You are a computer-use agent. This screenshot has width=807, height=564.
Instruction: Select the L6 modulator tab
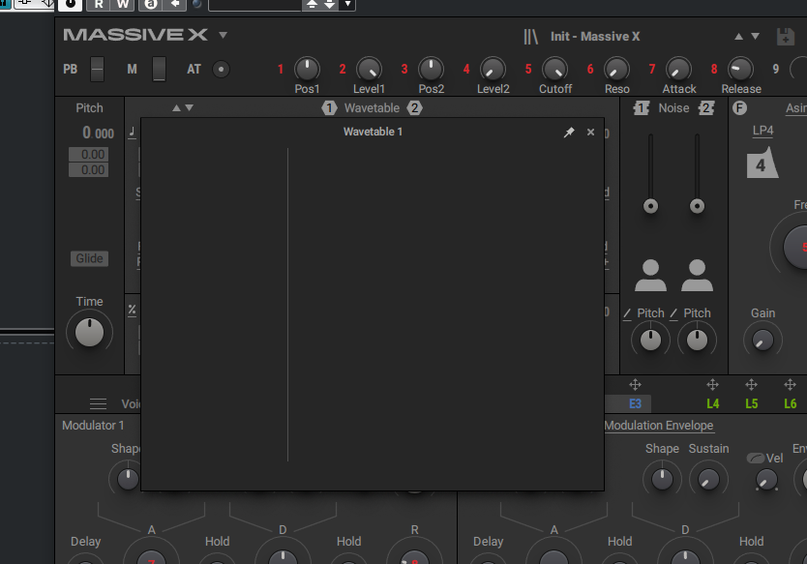point(790,404)
